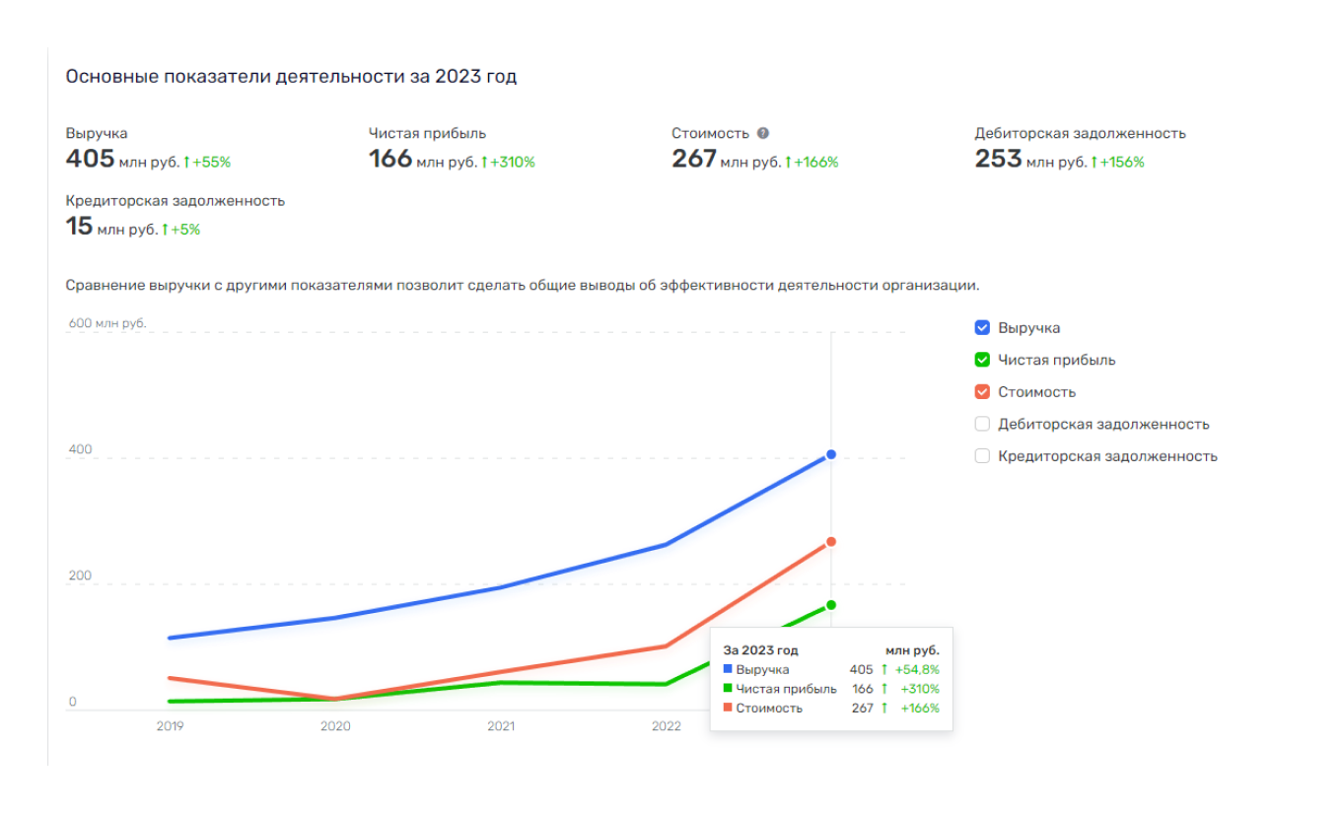Click the green arrow beside +310% in header

point(484,162)
